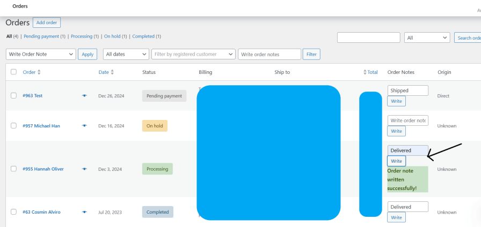Click the Dec 3, 2024 date cell
Image resolution: width=481 pixels, height=227 pixels.
110,169
